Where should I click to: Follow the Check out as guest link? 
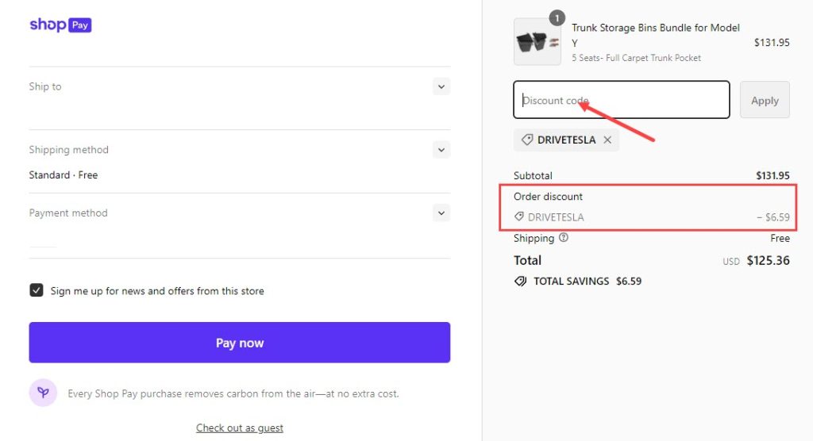coord(240,428)
